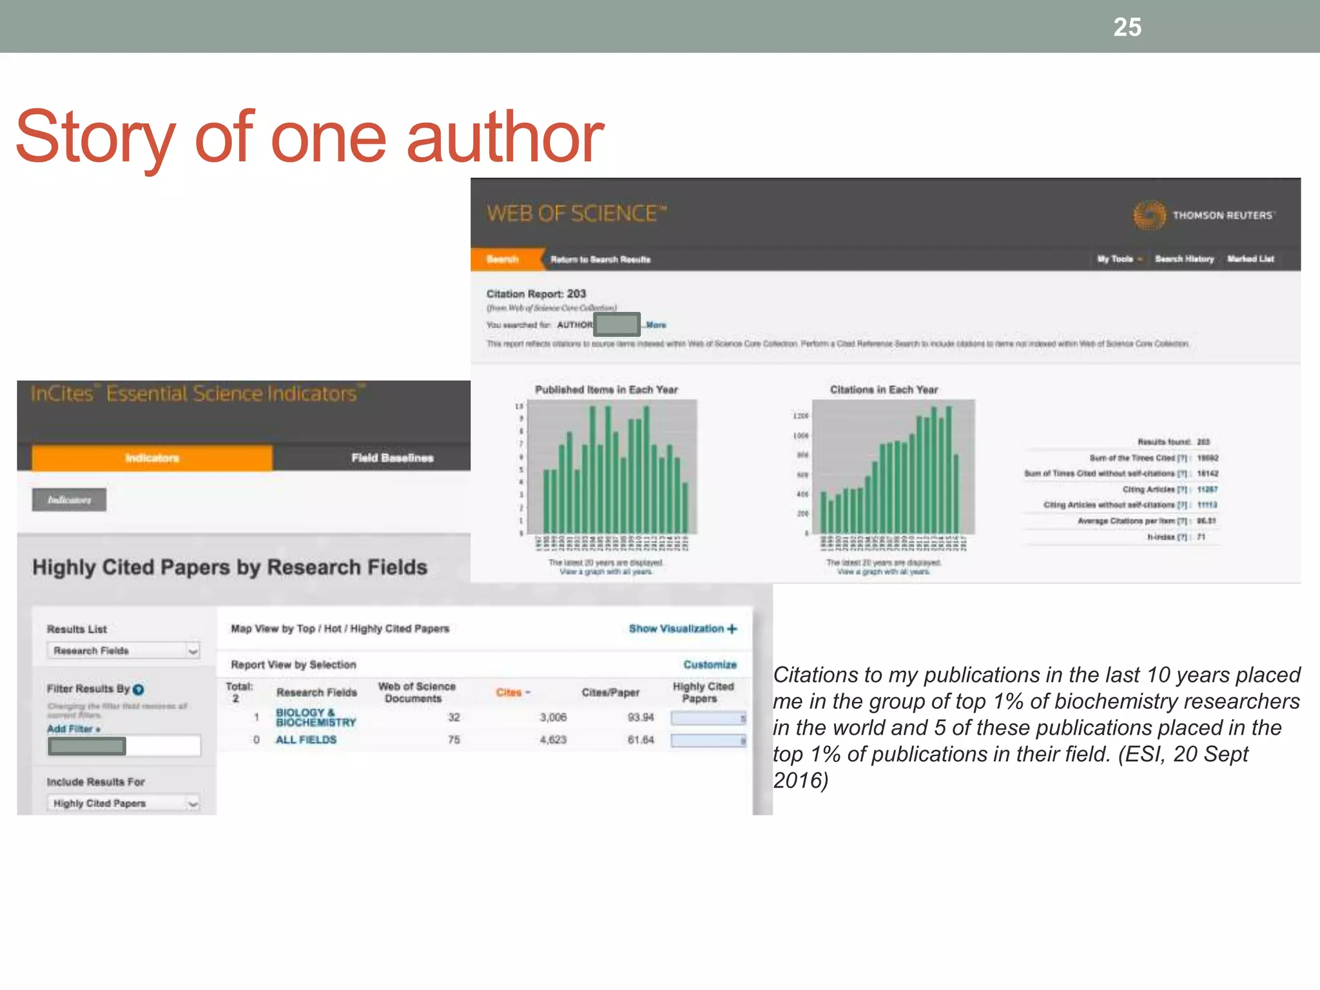Click the filter input field under Add Filter
Viewport: 1320px width, 990px height.
point(124,746)
